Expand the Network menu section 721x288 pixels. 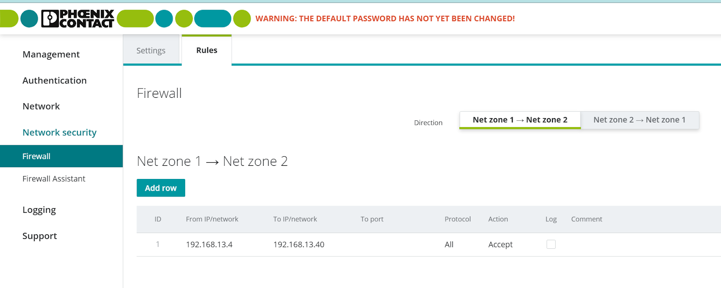coord(41,106)
